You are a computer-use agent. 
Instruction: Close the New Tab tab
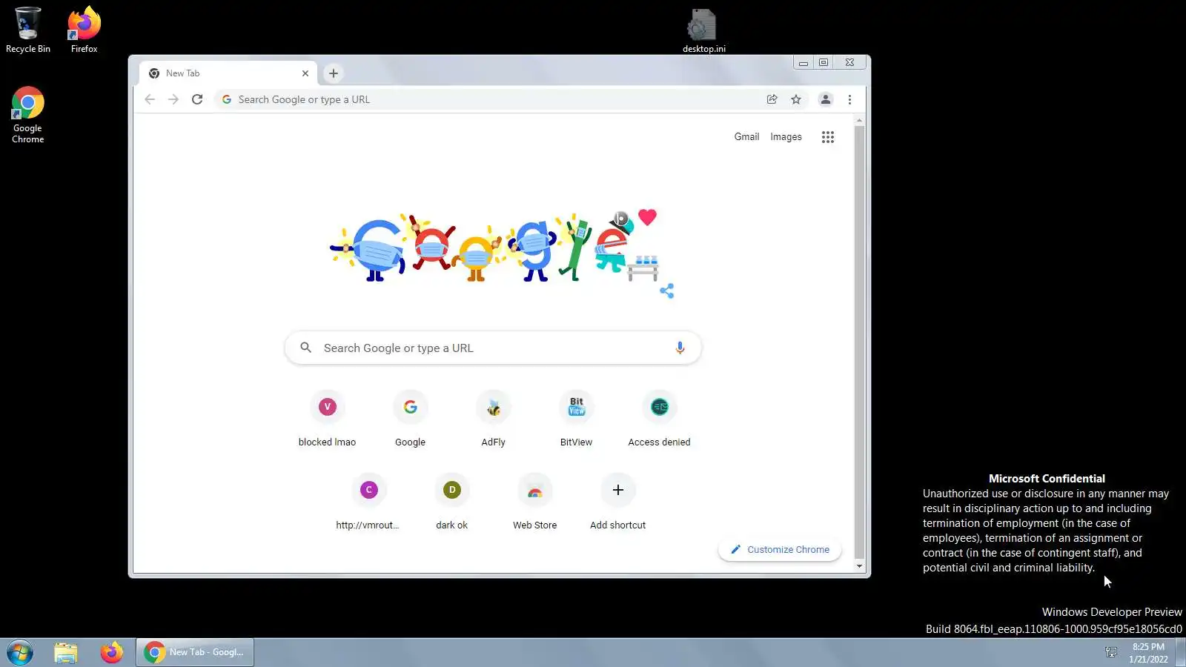point(305,73)
